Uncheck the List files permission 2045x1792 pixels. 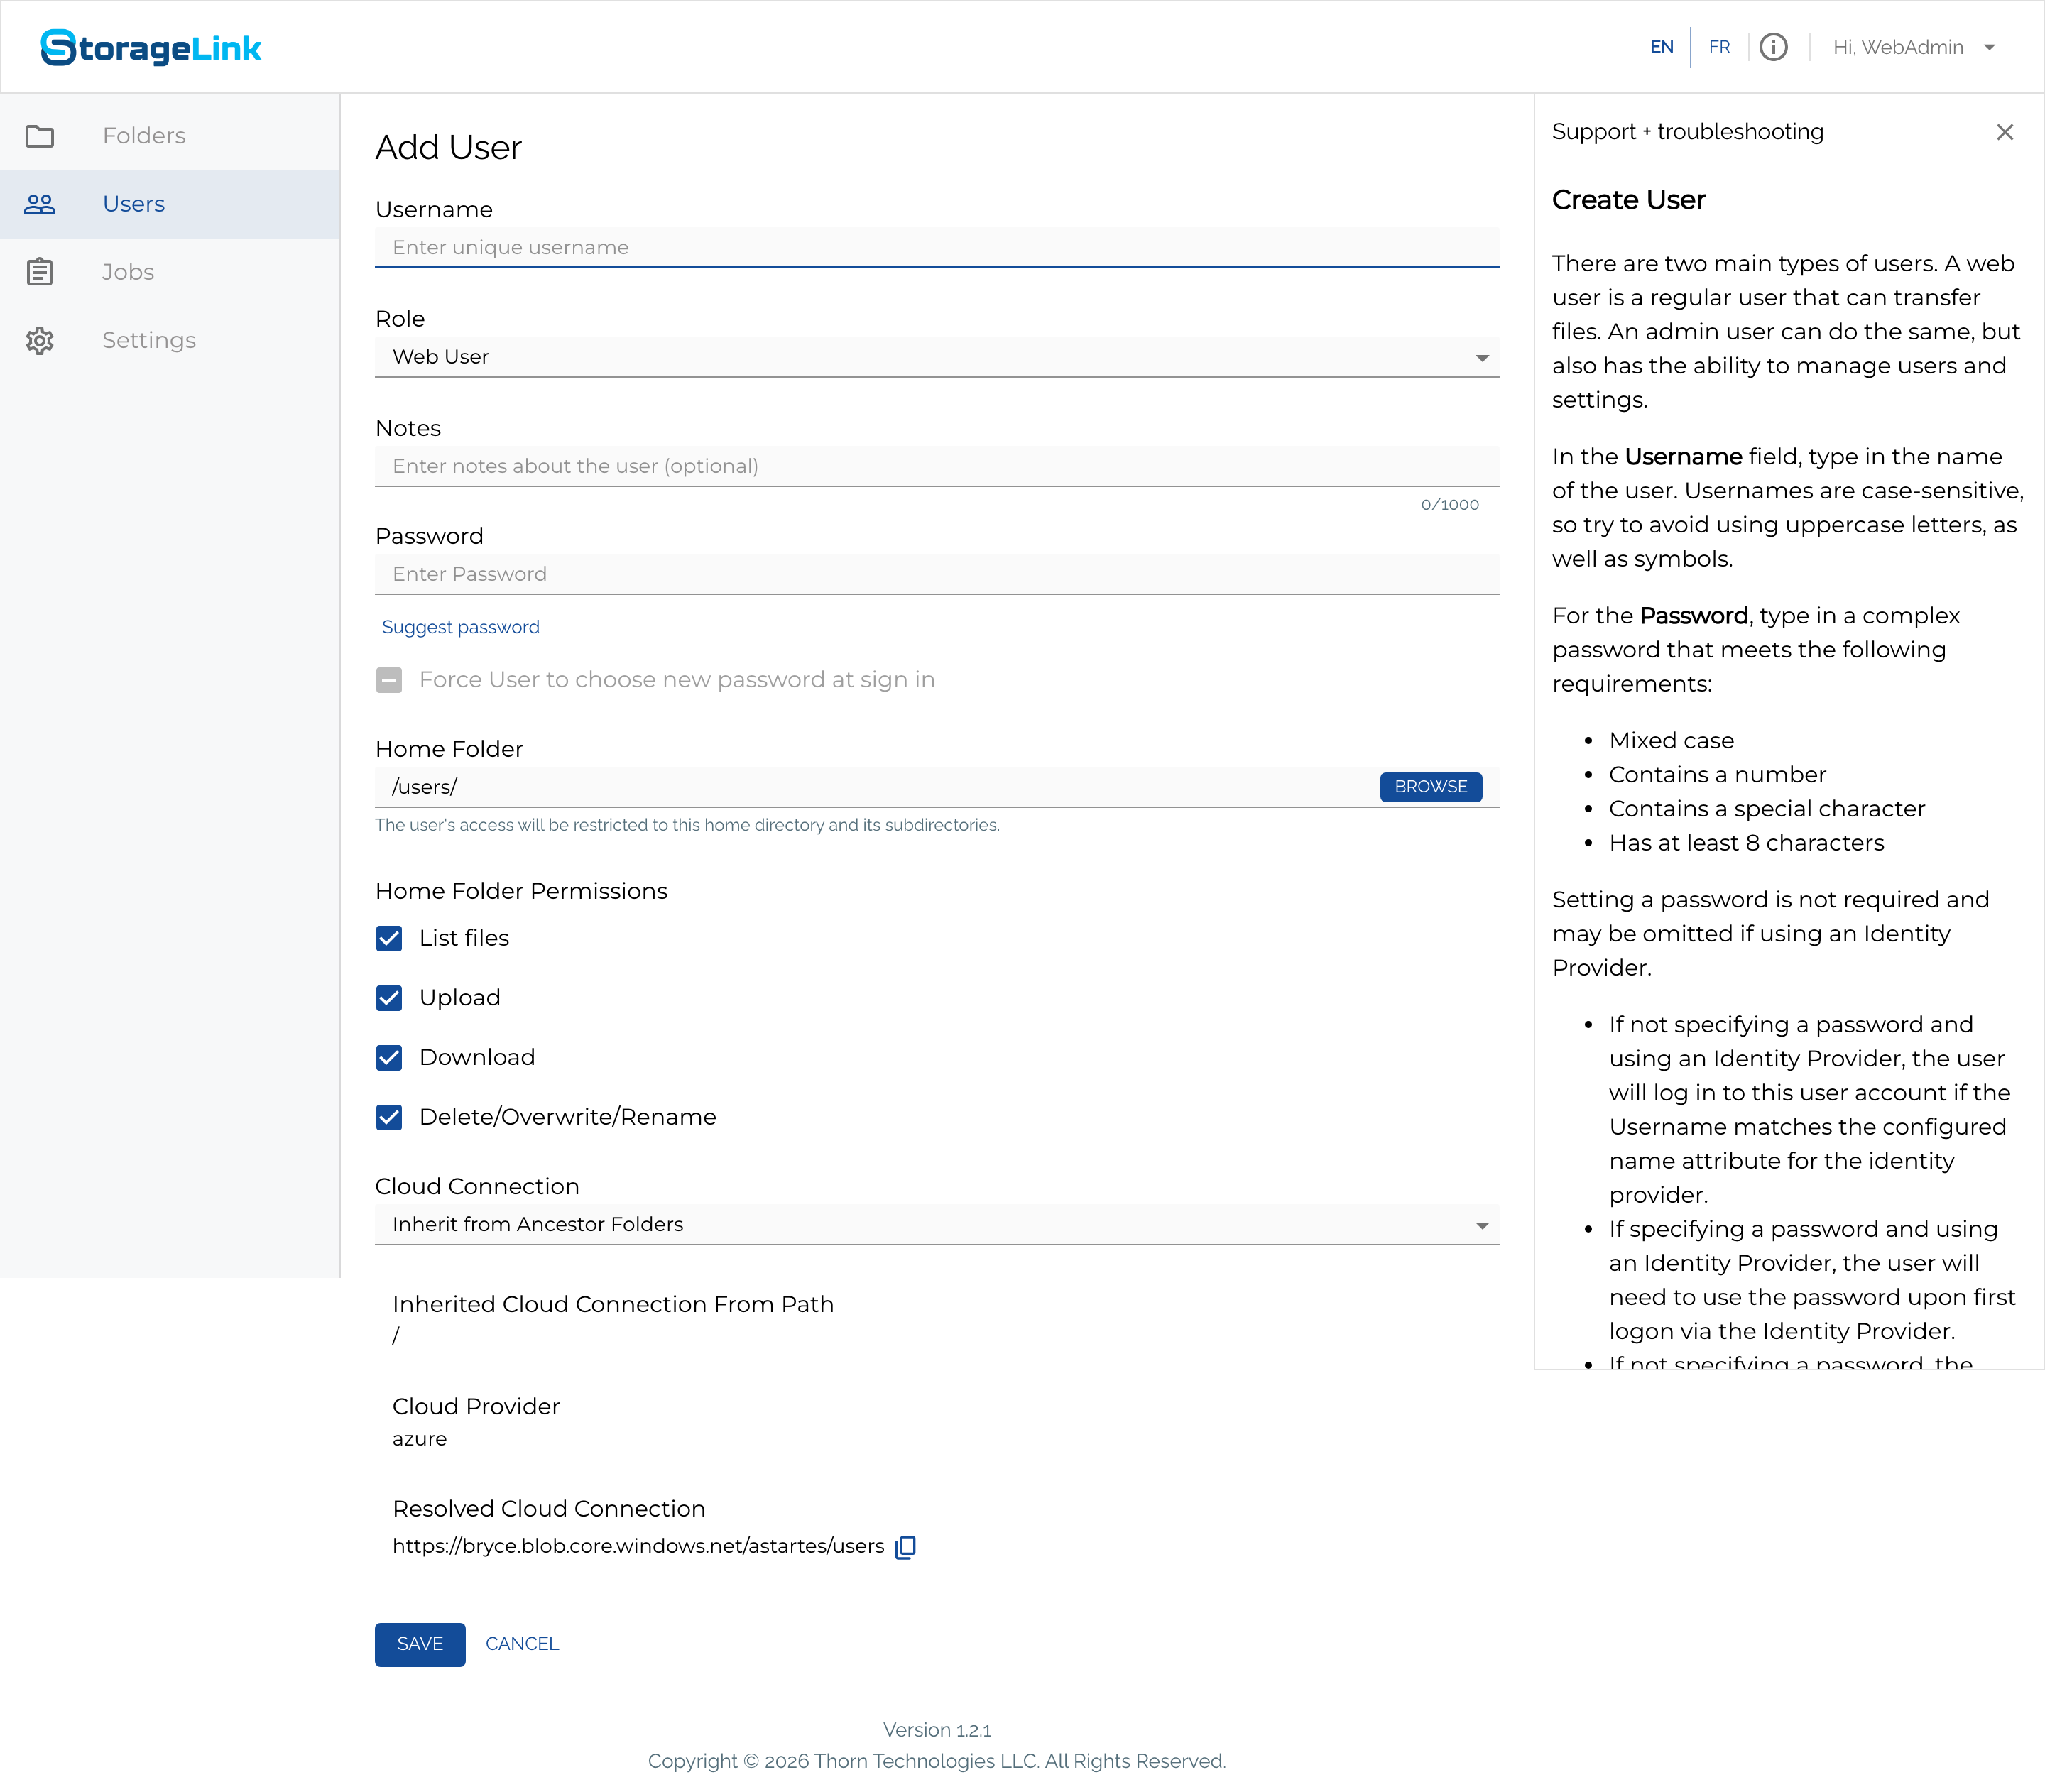(x=389, y=938)
